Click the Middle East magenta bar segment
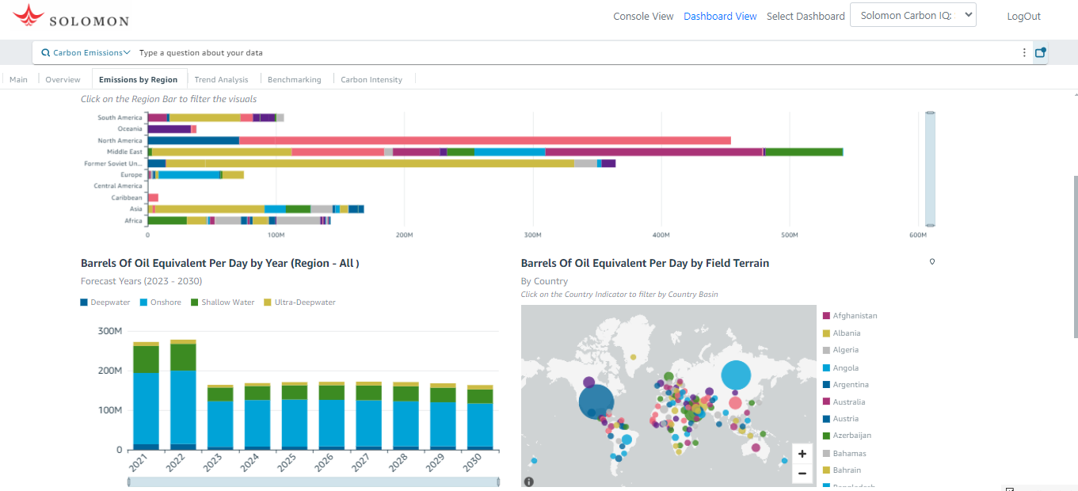This screenshot has height=491, width=1078. (x=654, y=151)
